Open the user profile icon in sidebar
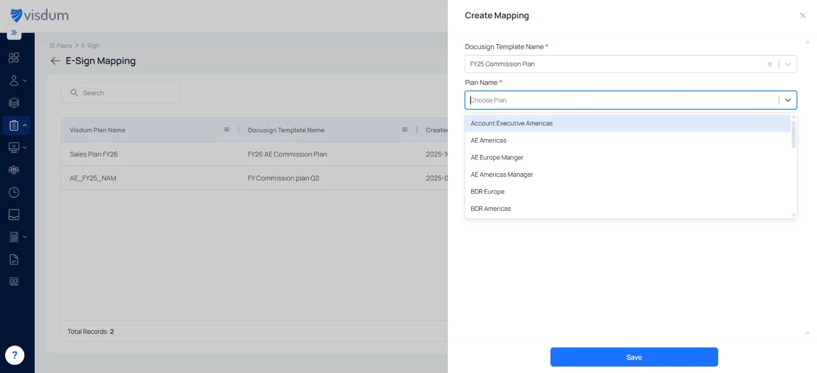 click(14, 81)
